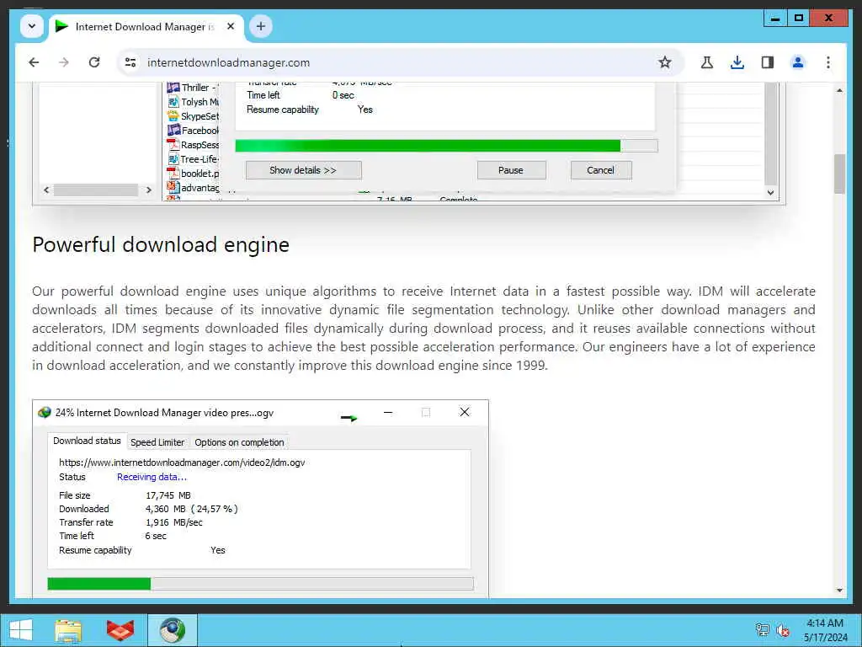Click page scrollbar up arrow
Viewport: 862px width, 647px height.
point(839,90)
